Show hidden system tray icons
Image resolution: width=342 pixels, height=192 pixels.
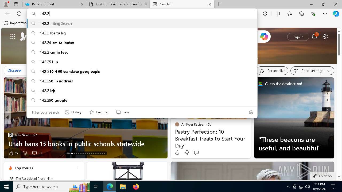tap(288, 187)
